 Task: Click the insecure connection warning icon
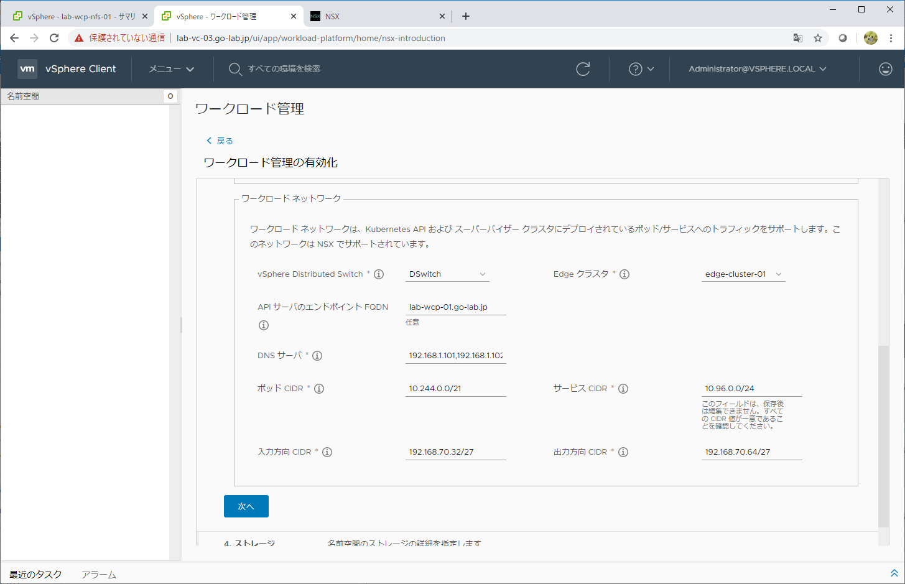point(79,38)
